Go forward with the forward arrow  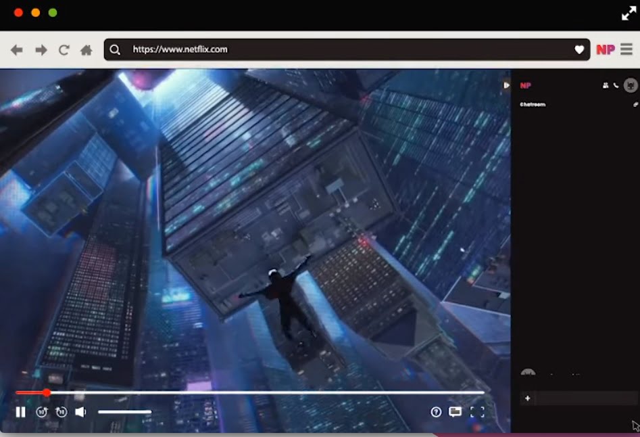coord(41,50)
